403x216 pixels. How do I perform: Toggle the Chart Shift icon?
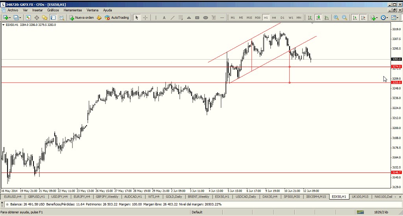pyautogui.click(x=363, y=17)
